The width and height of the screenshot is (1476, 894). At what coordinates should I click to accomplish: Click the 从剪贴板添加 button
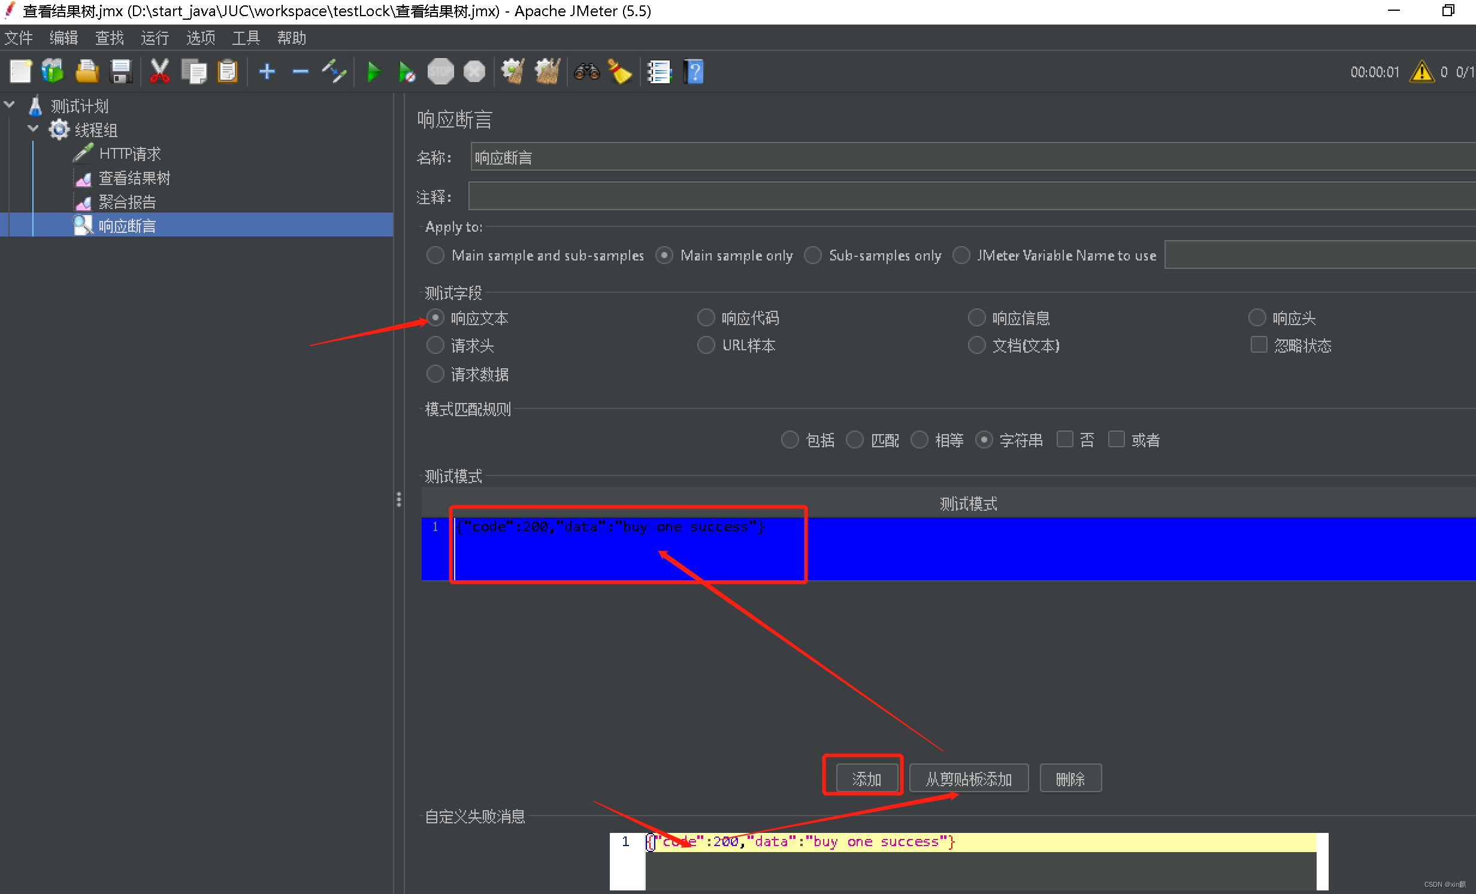click(x=969, y=778)
